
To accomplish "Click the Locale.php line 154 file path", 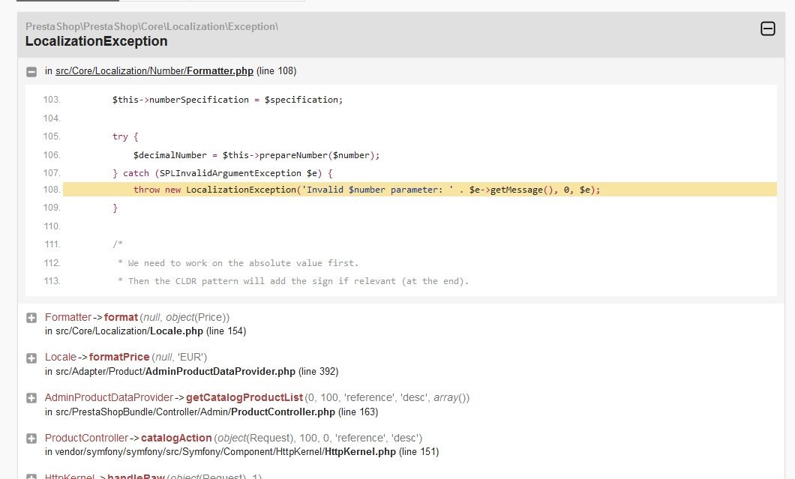I will [x=145, y=331].
